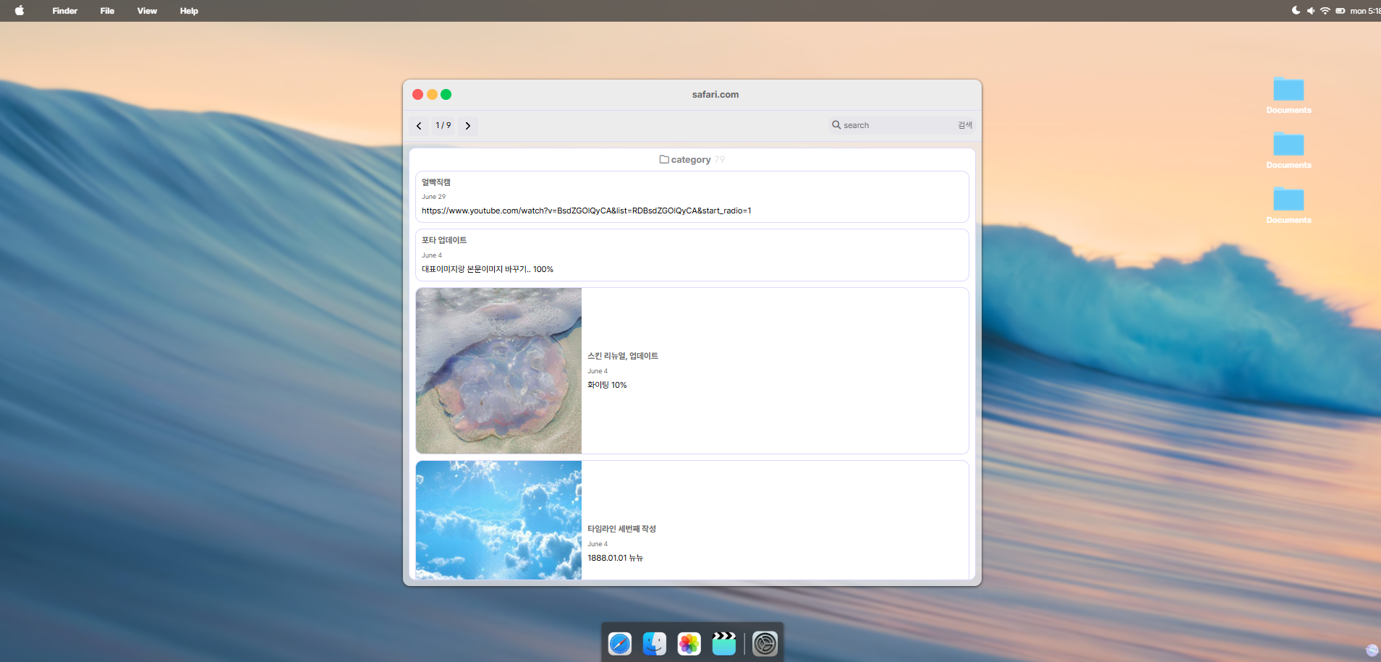Click the clock in the menu bar
Image resolution: width=1381 pixels, height=662 pixels.
1365,11
